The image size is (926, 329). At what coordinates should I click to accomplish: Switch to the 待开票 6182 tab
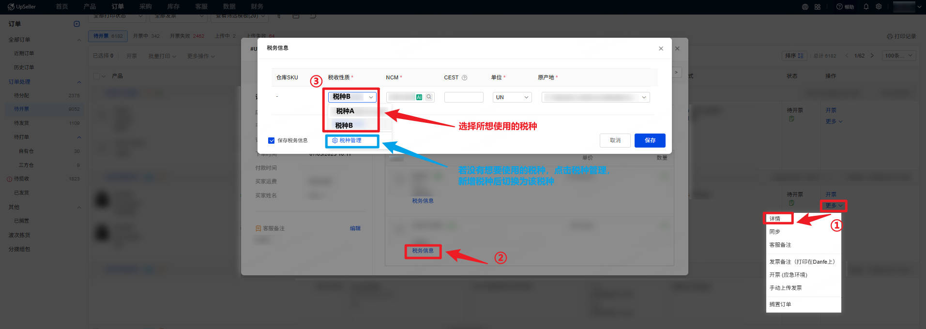tap(108, 36)
